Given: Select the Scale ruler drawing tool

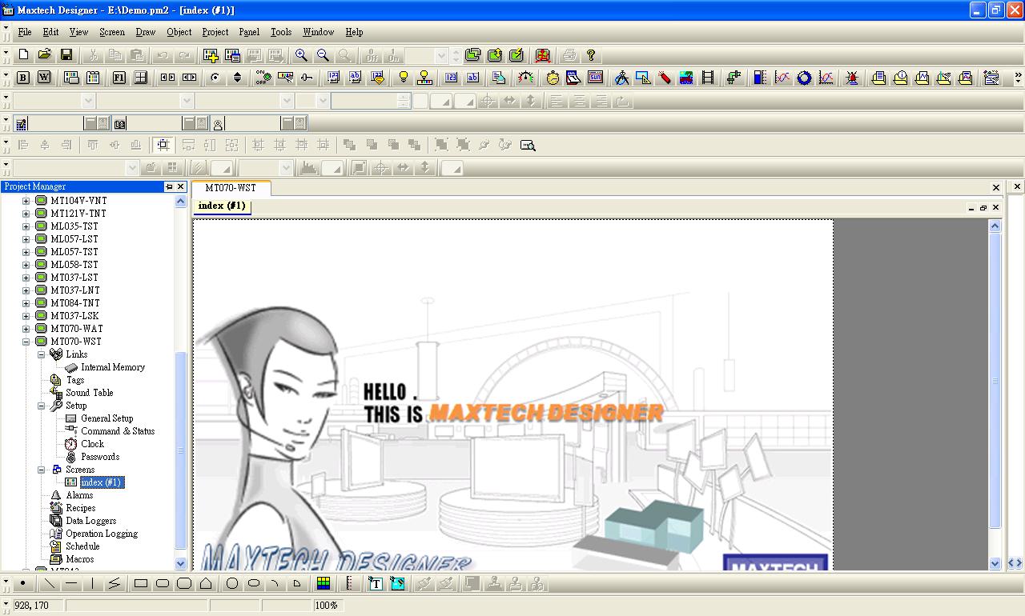Looking at the screenshot, I should pyautogui.click(x=349, y=583).
